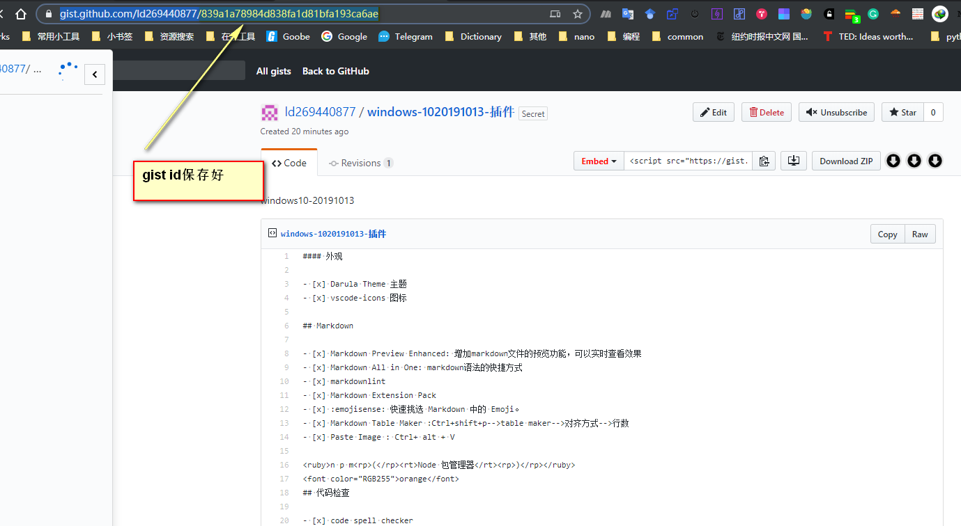This screenshot has height=526, width=961.
Task: Open the 小书签 bookmark folder
Action: pyautogui.click(x=112, y=36)
